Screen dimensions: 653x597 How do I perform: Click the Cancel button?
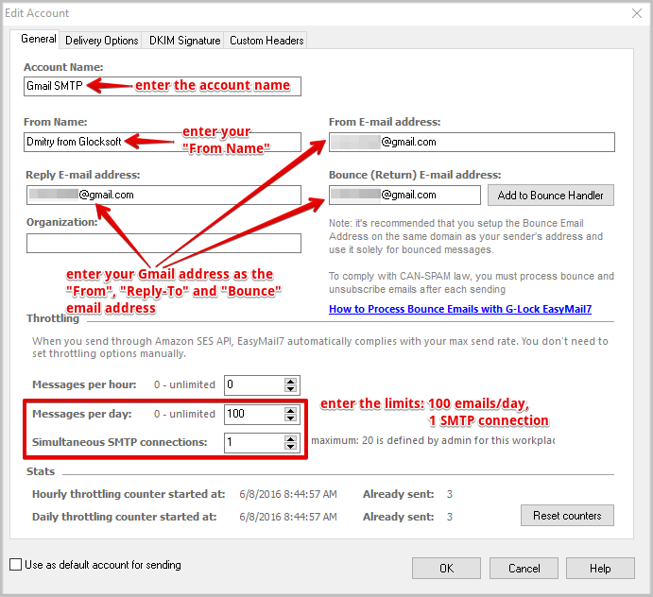(524, 568)
